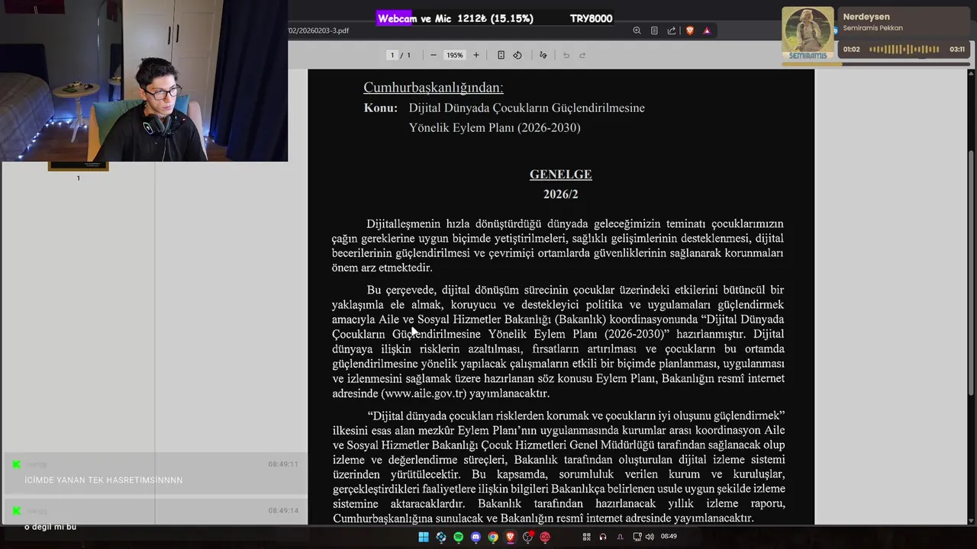
Task: Click chat message 'o degil mi bu'
Action: pos(50,527)
